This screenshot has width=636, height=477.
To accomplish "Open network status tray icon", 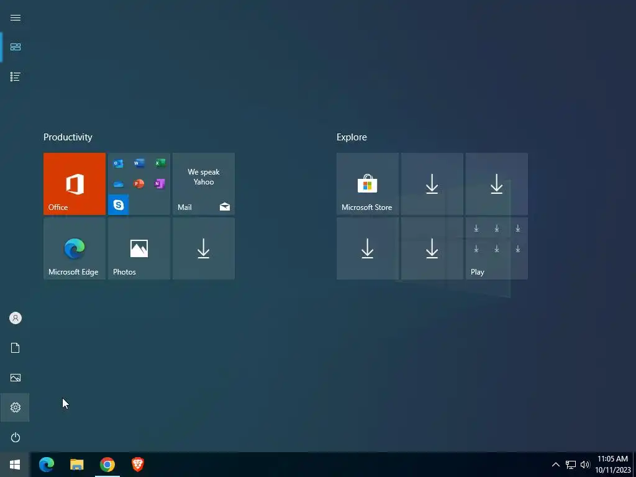I will 571,465.
